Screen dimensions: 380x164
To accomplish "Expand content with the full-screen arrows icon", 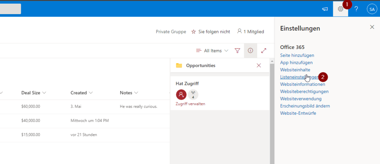I will click(264, 50).
